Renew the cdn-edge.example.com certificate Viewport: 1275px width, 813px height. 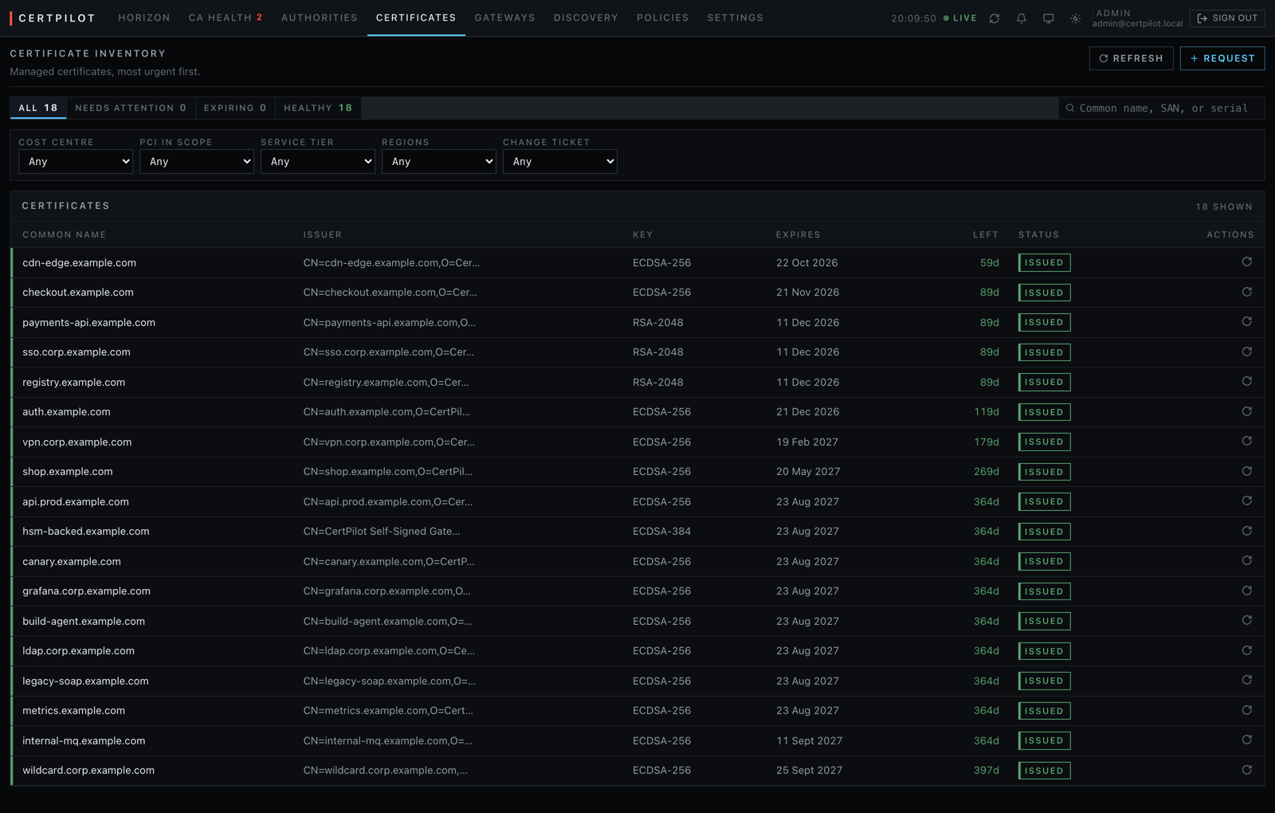[x=1247, y=262]
